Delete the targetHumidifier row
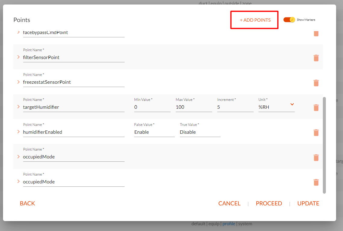The width and height of the screenshot is (343, 231). (316, 108)
